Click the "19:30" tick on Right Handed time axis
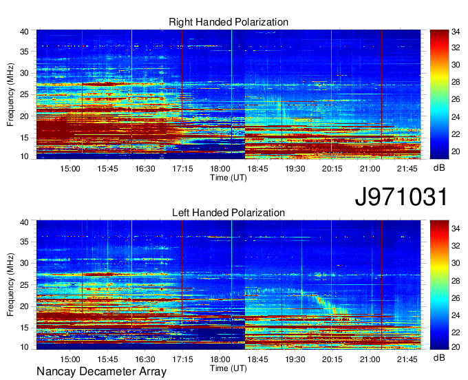The height and width of the screenshot is (380, 468). click(x=295, y=169)
